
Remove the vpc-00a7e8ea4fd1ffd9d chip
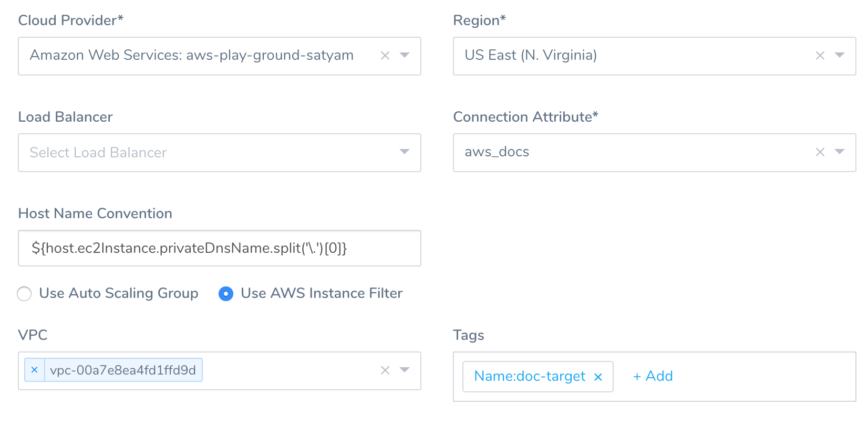pos(35,370)
